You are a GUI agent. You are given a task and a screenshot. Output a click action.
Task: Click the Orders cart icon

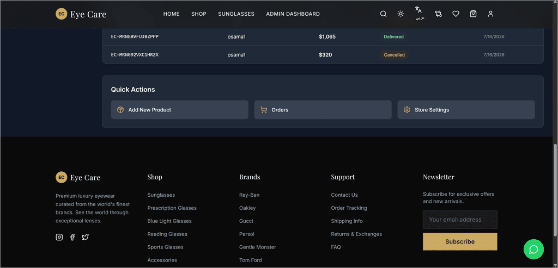[x=264, y=110]
